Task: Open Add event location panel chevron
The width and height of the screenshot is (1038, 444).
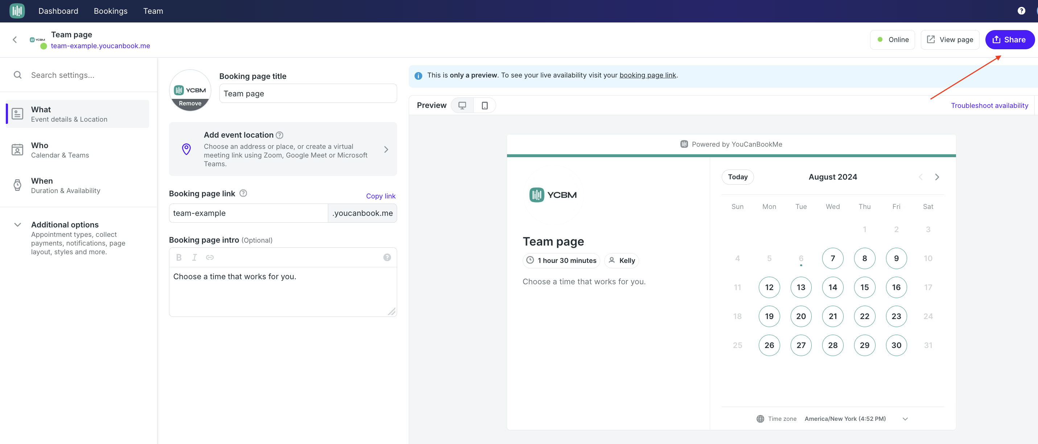Action: click(386, 149)
